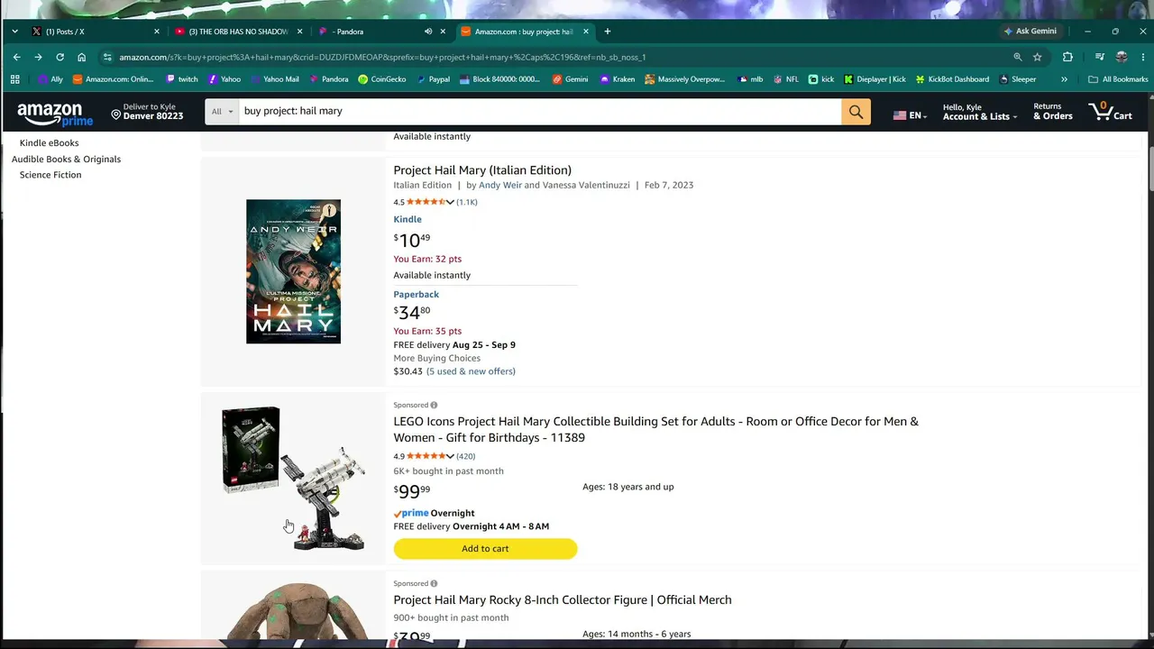Click the orange search magnifier button
Viewport: 1154px width, 649px height.
pos(856,112)
